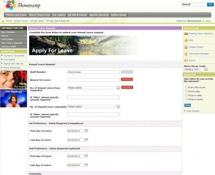Open New Starters sidebar item
215x175 pixels.
coord(13,32)
